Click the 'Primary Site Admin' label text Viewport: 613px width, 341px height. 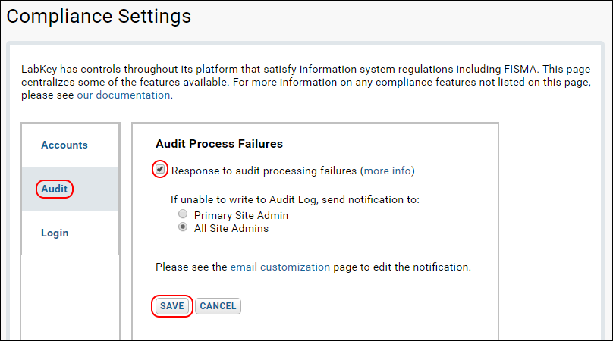(241, 215)
